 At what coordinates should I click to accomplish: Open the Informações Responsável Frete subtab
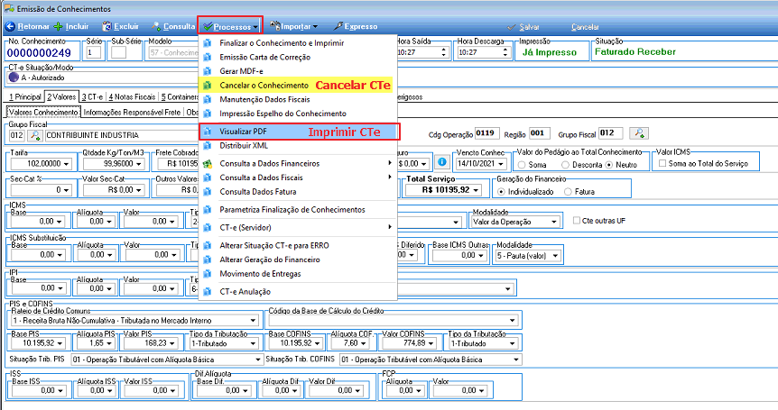point(132,113)
